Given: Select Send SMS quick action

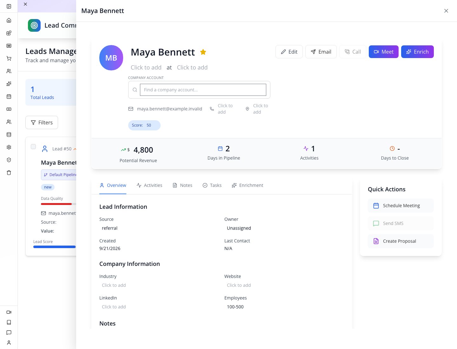Looking at the screenshot, I should [401, 223].
